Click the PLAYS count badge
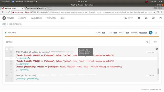164x92 pixels. coord(104,33)
